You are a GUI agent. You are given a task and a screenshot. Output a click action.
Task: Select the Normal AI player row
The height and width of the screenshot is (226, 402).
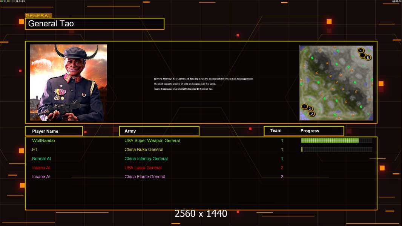point(201,159)
